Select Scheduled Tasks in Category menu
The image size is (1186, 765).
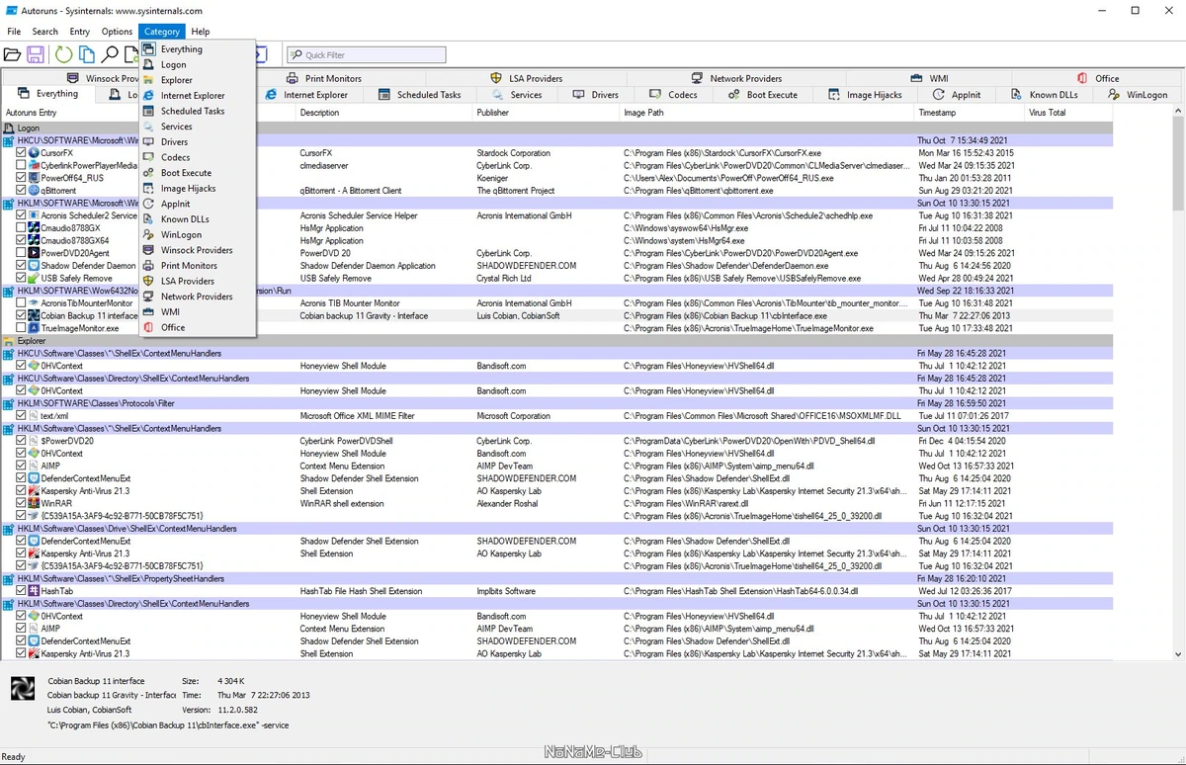193,111
